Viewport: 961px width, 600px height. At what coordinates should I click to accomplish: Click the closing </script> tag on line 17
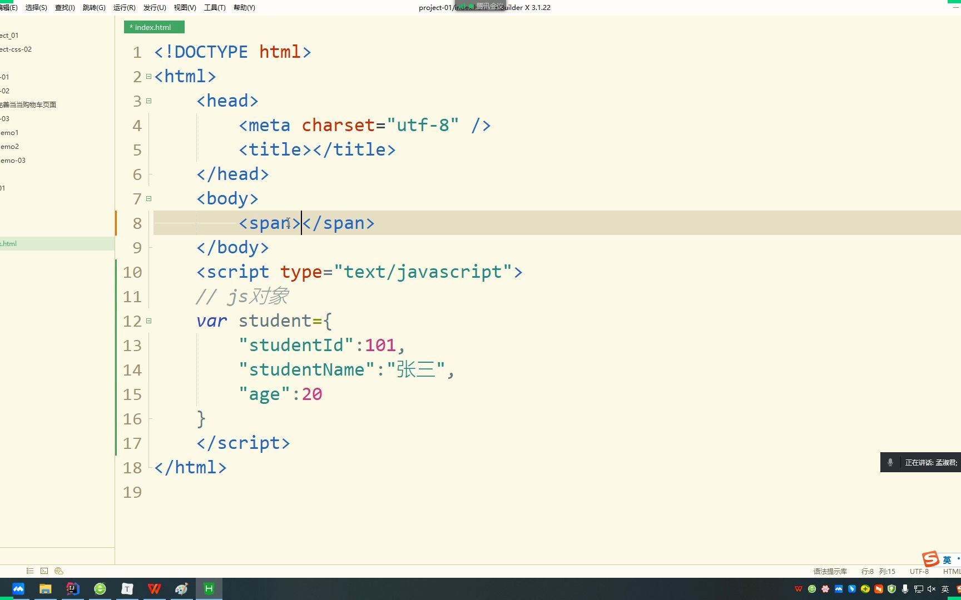[243, 443]
